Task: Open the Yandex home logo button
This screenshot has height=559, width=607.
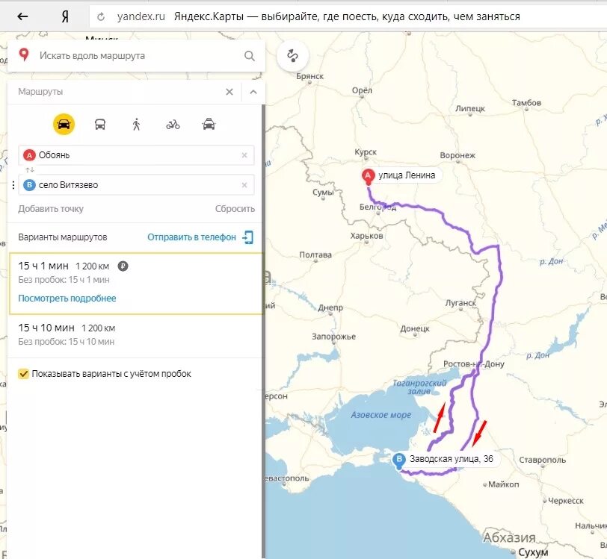Action: [66, 16]
